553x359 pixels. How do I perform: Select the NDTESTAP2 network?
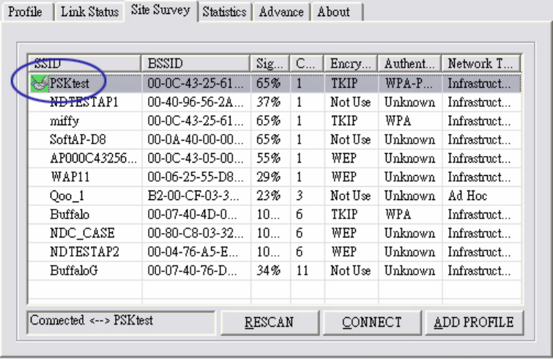tap(275, 252)
